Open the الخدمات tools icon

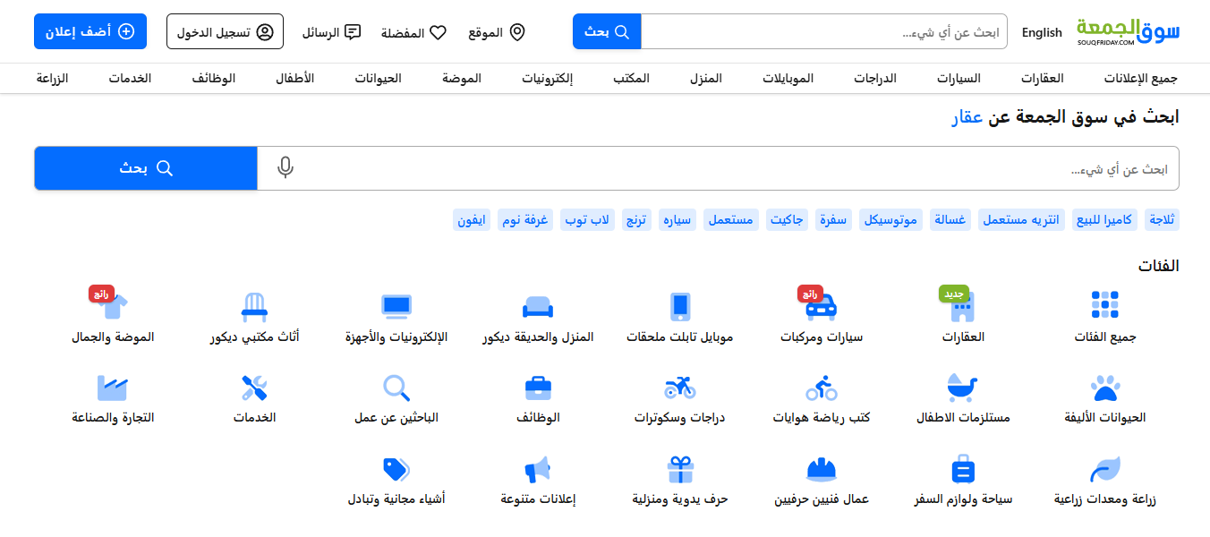tap(254, 387)
